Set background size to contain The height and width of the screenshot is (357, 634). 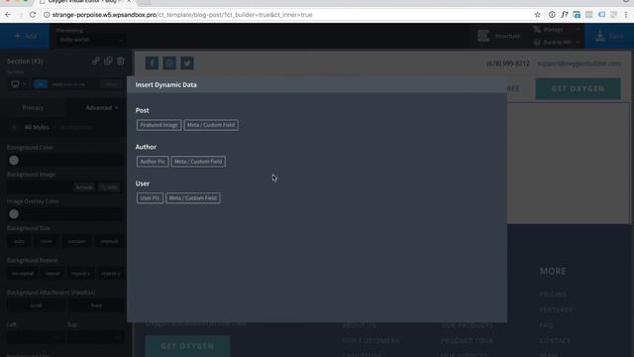click(76, 241)
